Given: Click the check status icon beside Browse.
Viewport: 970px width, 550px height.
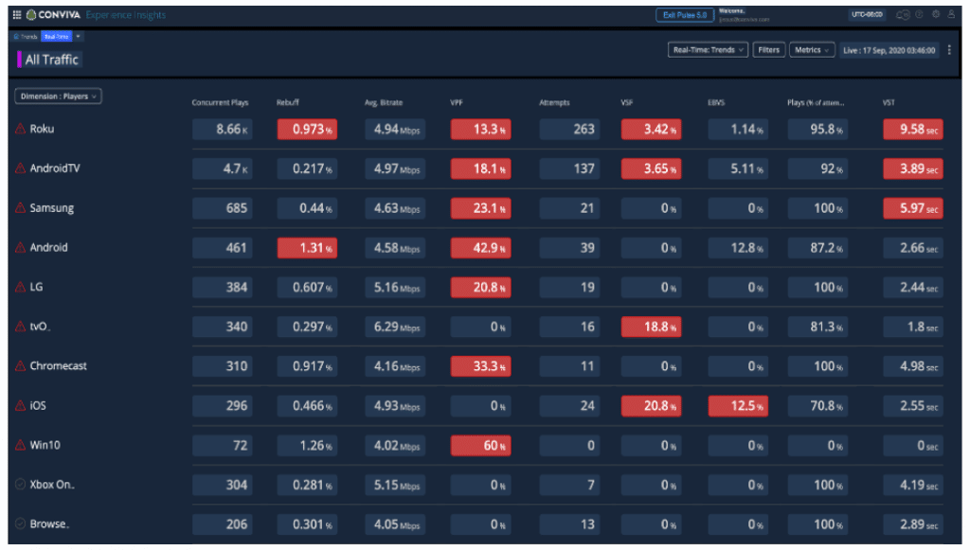Looking at the screenshot, I should (x=21, y=524).
